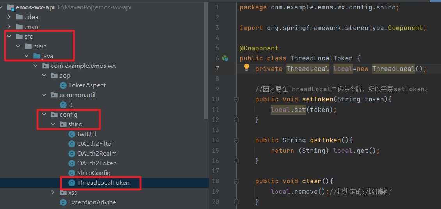
Task: Click ThreadLocalToken class name in editor
Action: pos(322,58)
